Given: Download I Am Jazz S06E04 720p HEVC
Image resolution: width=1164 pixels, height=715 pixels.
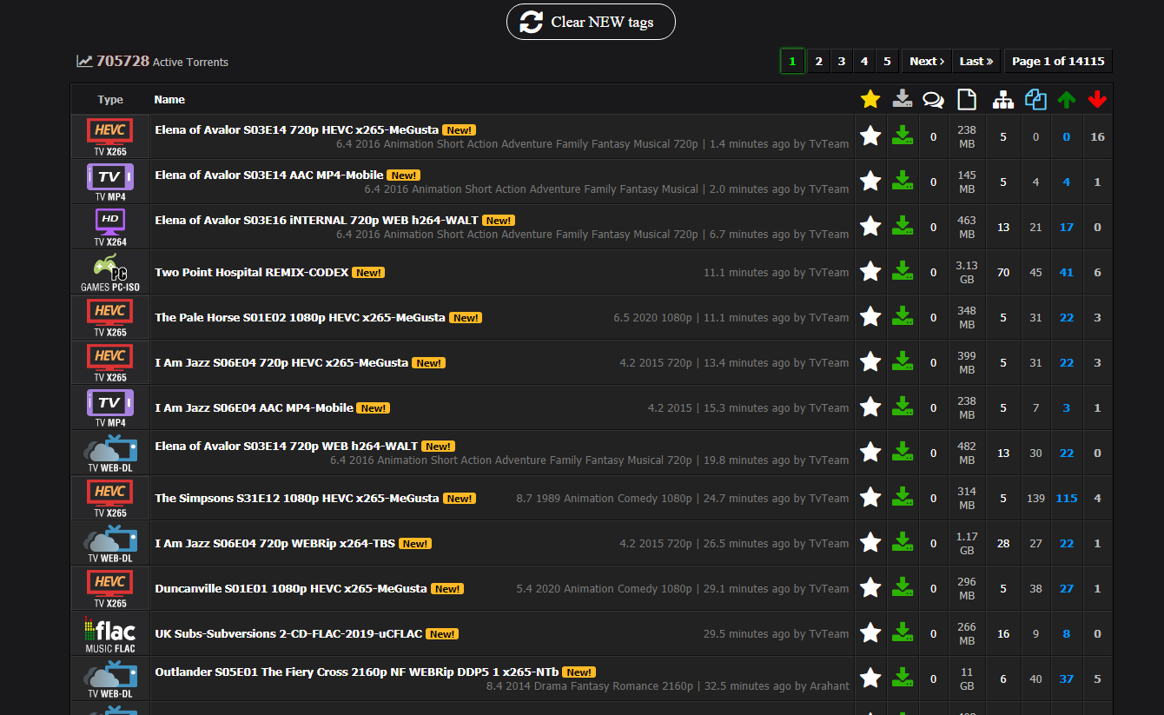Looking at the screenshot, I should pos(903,361).
